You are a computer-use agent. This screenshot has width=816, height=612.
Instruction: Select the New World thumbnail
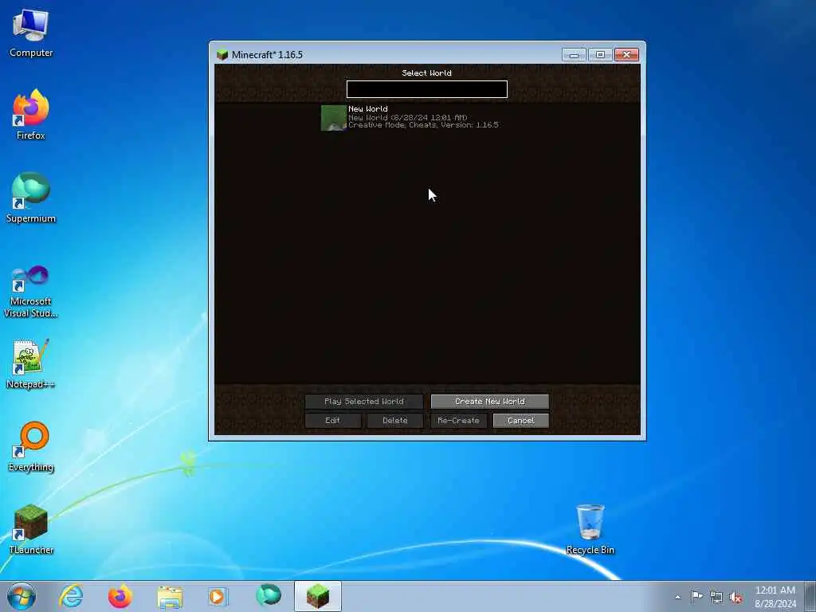[x=334, y=118]
